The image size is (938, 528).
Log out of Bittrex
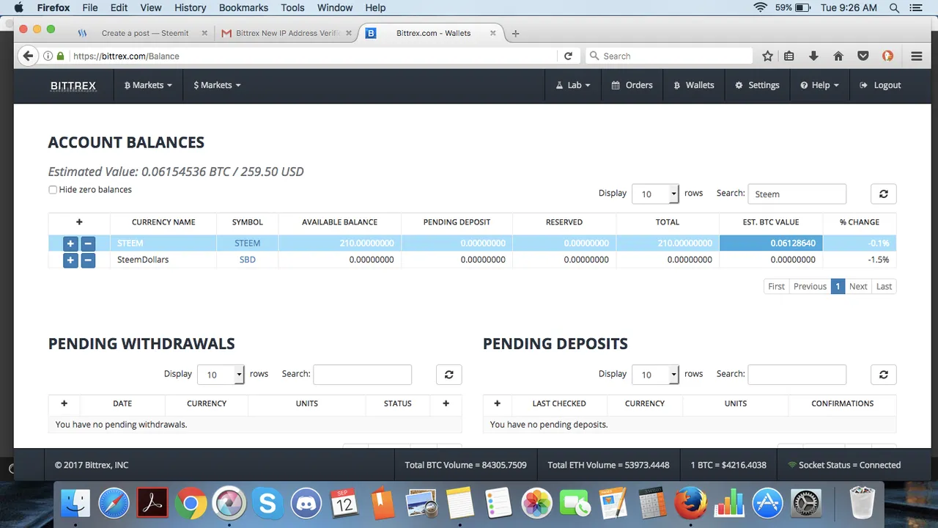(880, 85)
